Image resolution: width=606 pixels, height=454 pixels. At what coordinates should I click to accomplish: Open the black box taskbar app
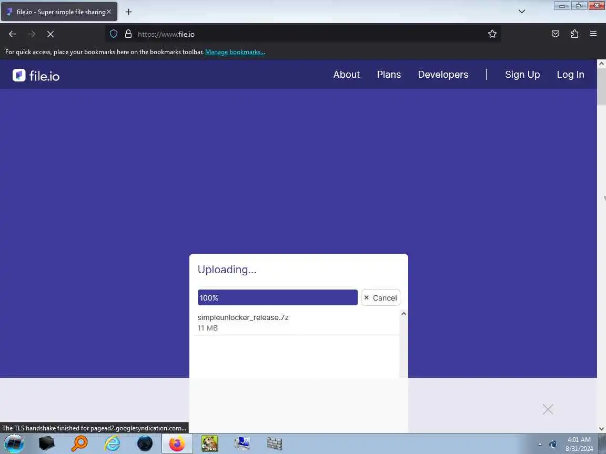[x=47, y=443]
